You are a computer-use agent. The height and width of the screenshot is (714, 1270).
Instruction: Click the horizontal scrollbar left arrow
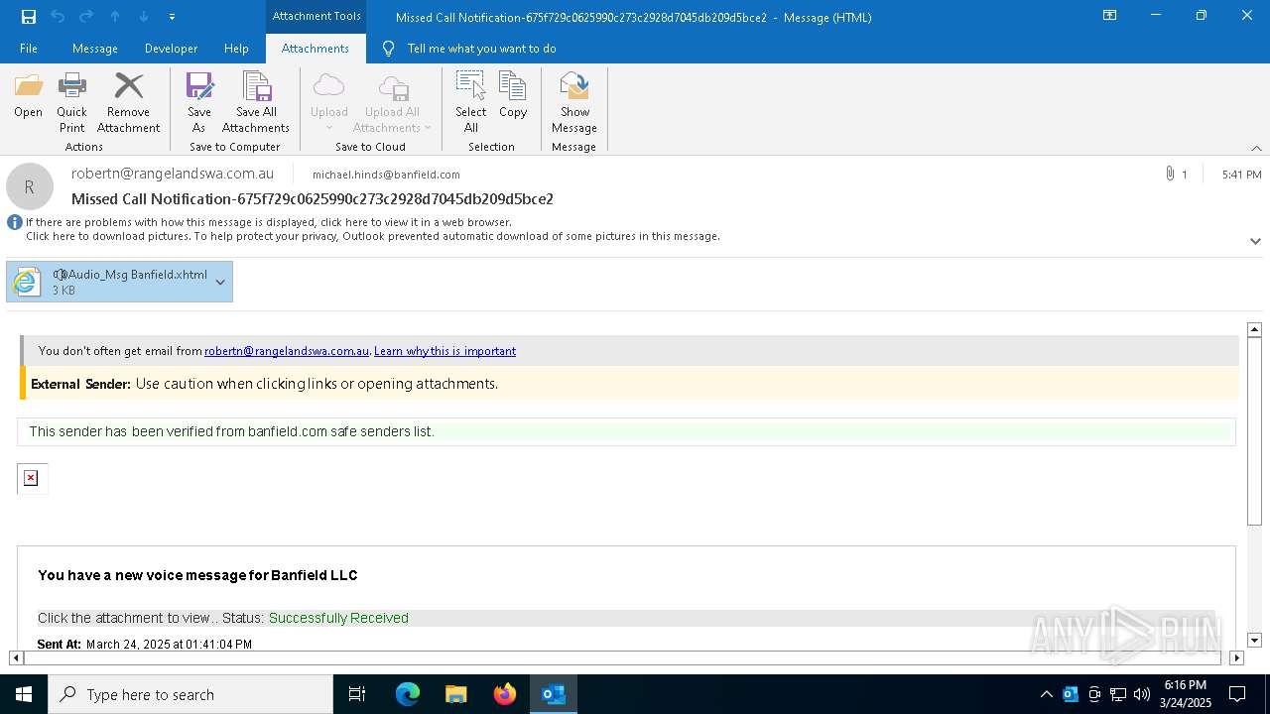16,657
